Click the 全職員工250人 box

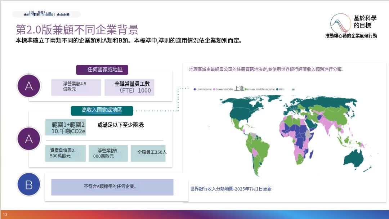tap(148, 153)
